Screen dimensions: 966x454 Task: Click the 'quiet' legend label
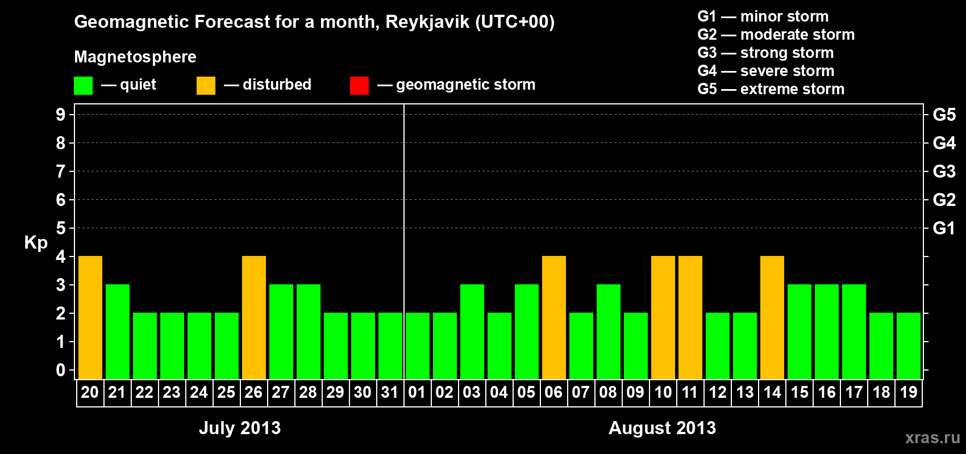(x=138, y=85)
